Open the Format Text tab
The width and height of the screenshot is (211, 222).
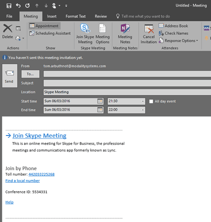coord(75,16)
